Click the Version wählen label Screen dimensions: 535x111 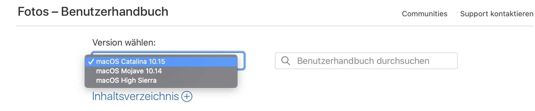(124, 42)
